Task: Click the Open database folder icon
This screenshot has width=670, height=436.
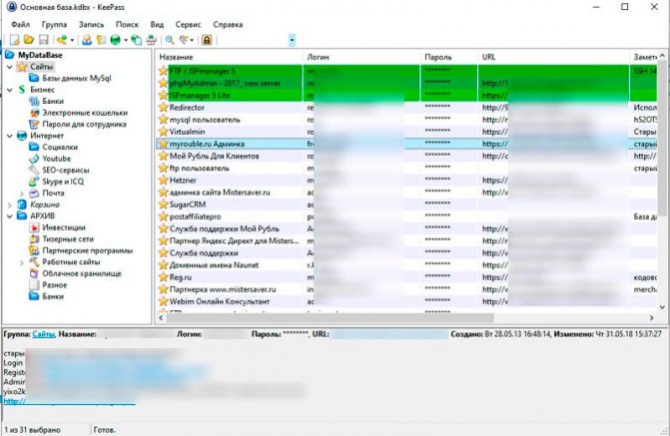Action: point(29,40)
